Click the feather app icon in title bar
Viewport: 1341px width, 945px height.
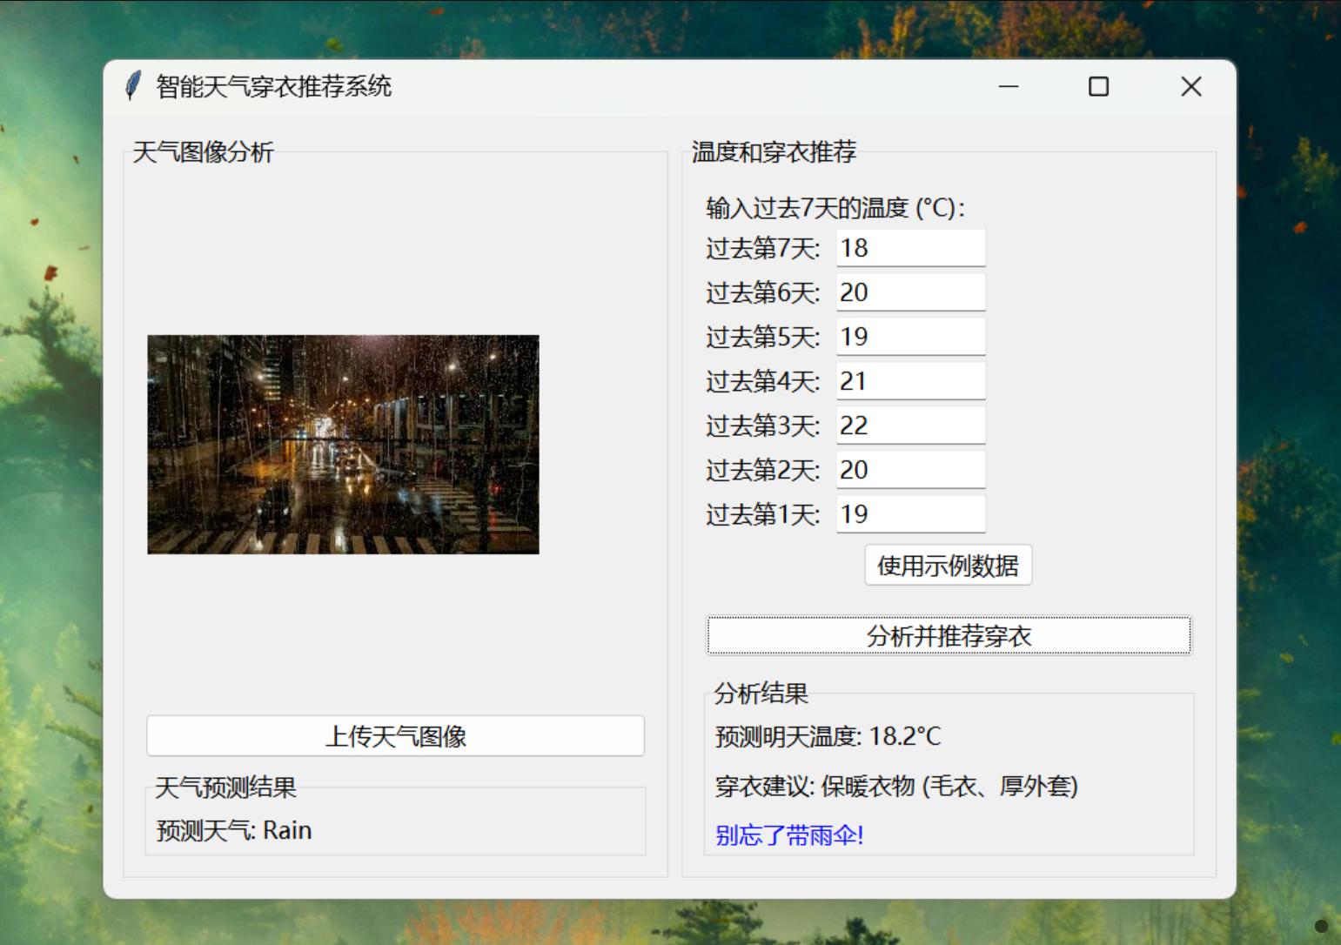(x=133, y=86)
